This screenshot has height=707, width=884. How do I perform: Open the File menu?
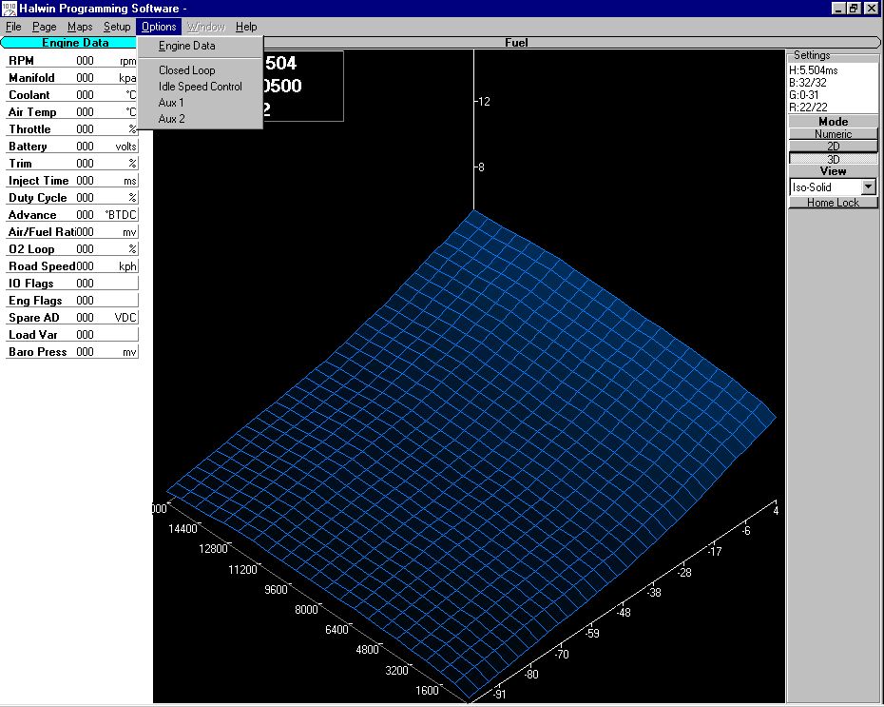[x=13, y=27]
